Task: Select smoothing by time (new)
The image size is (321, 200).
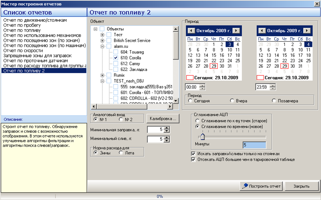Action: click(x=197, y=127)
